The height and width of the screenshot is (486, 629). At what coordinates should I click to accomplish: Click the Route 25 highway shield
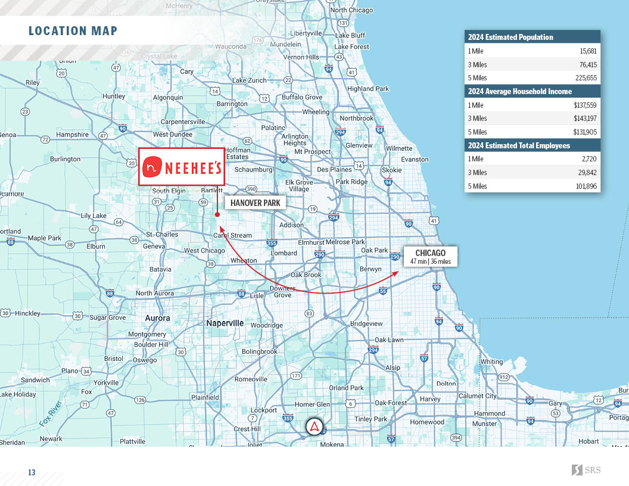coord(170,208)
